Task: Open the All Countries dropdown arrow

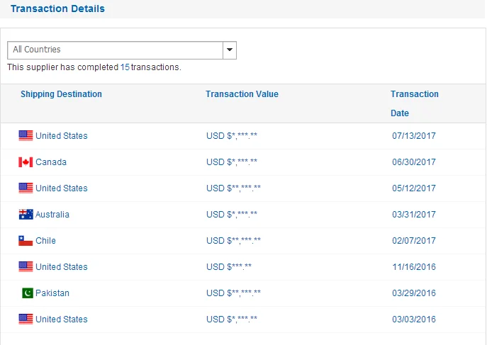Action: [229, 50]
